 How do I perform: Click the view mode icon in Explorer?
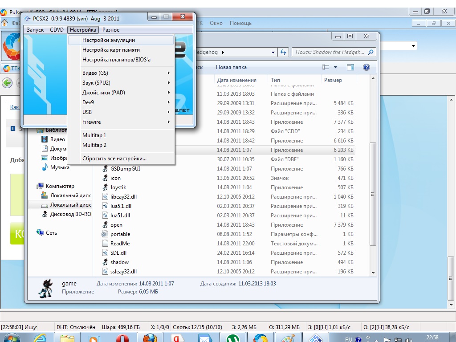tap(326, 67)
